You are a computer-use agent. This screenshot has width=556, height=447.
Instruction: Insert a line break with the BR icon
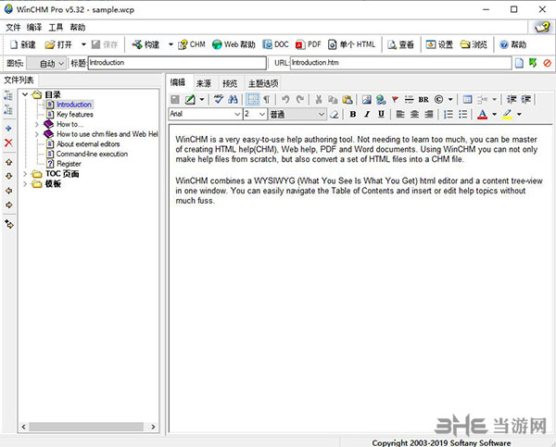pos(423,100)
